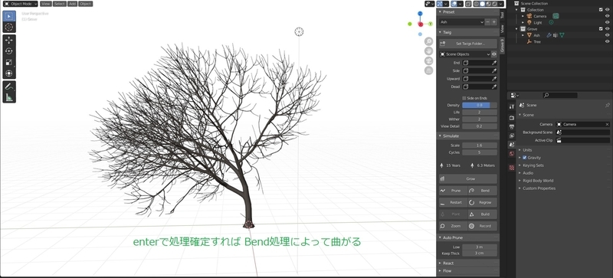Open the Object menu in header

click(x=85, y=4)
